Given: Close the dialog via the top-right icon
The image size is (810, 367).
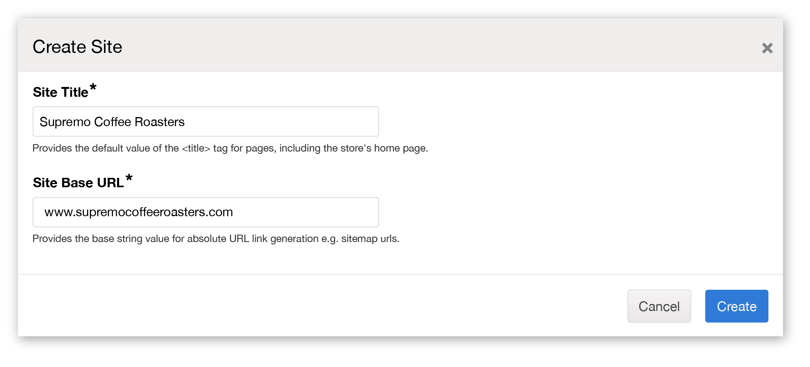Looking at the screenshot, I should 768,48.
